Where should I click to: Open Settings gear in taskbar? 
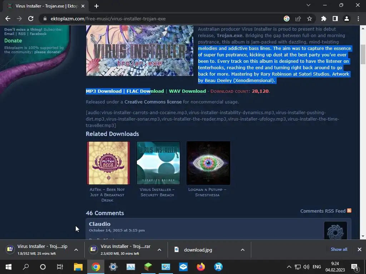coord(113,267)
